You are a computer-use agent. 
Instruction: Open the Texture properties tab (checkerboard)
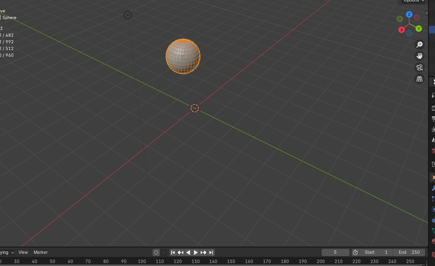(433, 254)
